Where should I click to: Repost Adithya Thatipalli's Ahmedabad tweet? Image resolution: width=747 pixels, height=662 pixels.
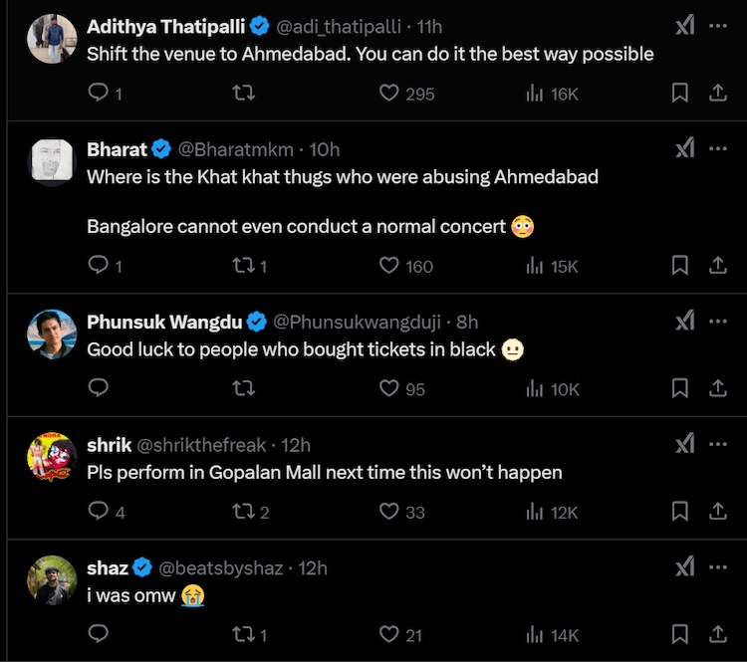coord(243,94)
